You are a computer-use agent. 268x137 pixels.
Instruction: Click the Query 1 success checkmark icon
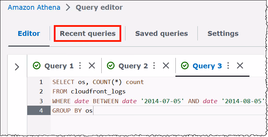click(x=37, y=66)
